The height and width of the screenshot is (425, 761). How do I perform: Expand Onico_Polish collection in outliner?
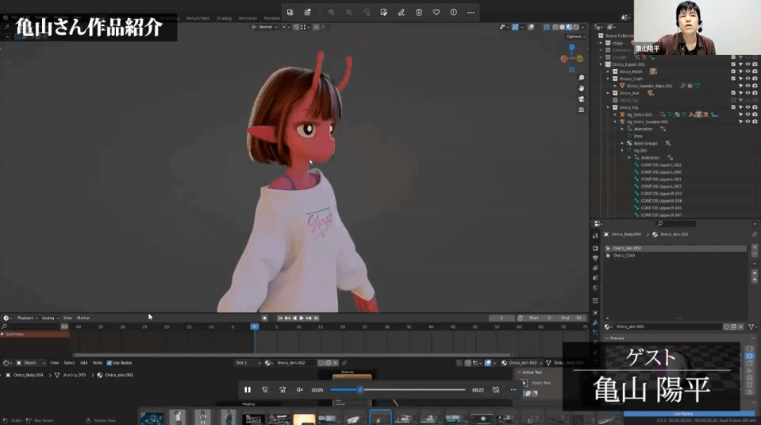[608, 71]
